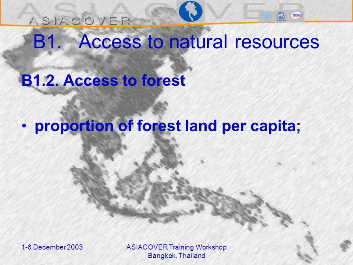Click the red and blue partner logo
The height and width of the screenshot is (265, 353).
point(297,16)
